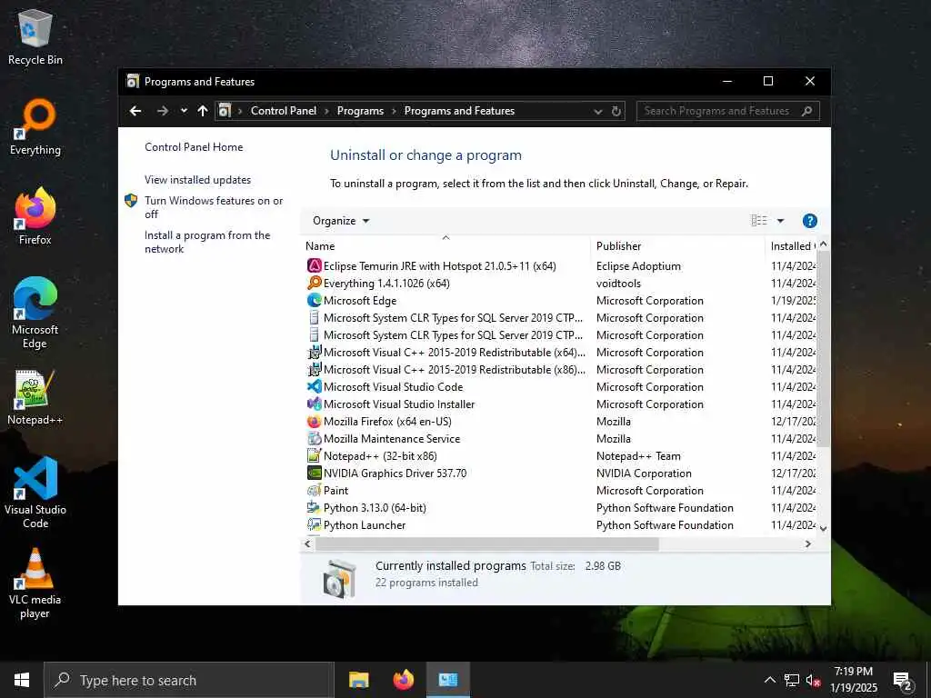
Task: Select the Notepad++ desktop shortcut
Action: point(35,397)
